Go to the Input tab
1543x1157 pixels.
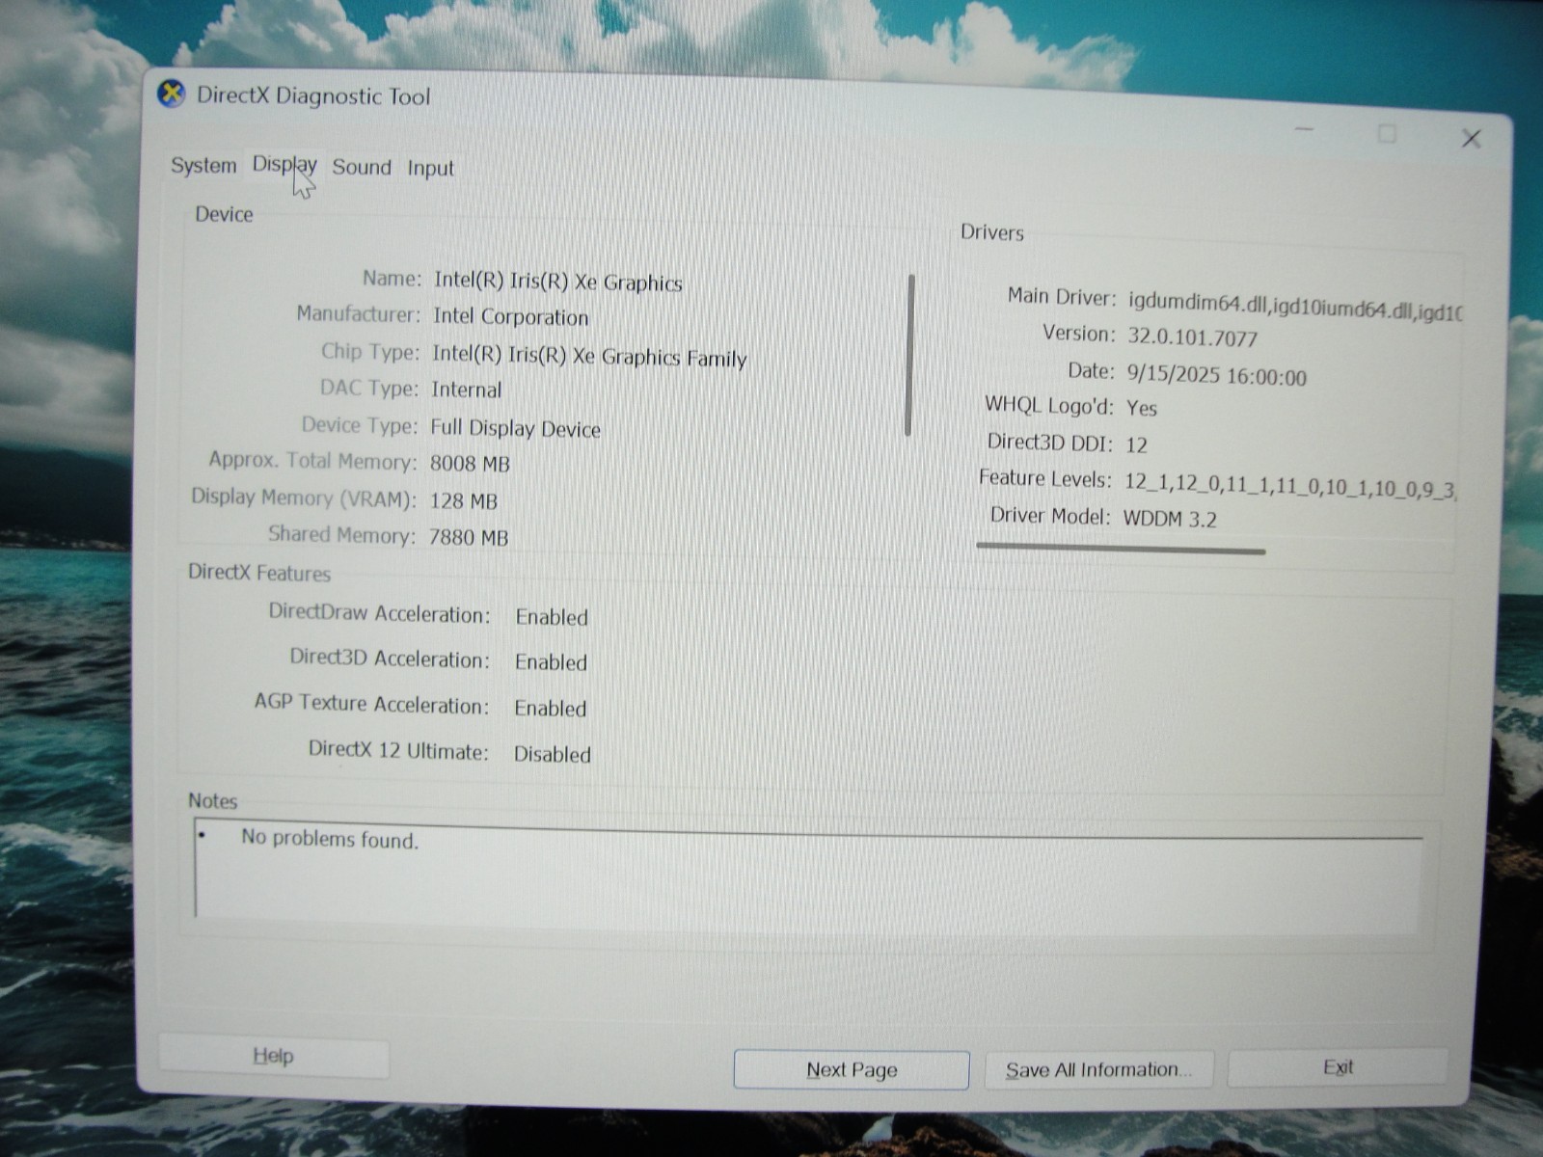[x=430, y=169]
